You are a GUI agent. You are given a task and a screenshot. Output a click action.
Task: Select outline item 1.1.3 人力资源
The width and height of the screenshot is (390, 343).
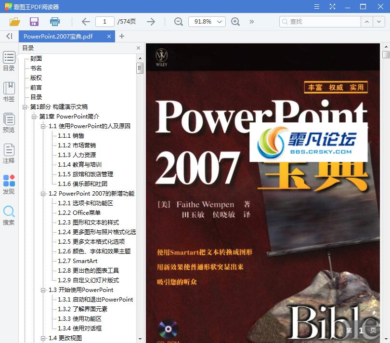(x=77, y=155)
